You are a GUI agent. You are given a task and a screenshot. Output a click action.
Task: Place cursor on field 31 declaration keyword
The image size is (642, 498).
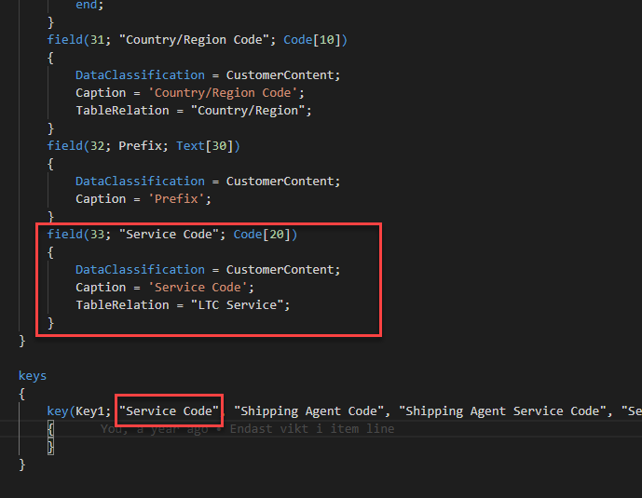click(x=64, y=40)
